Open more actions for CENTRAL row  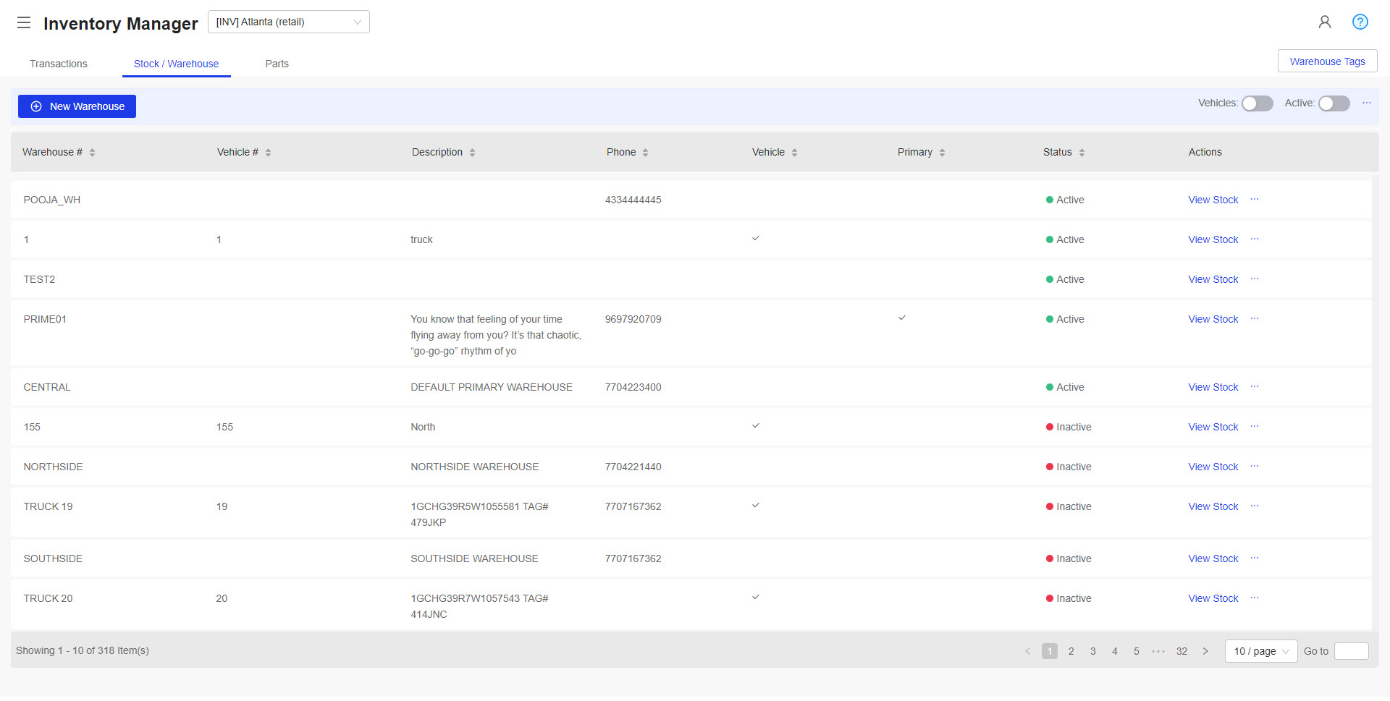pos(1255,386)
